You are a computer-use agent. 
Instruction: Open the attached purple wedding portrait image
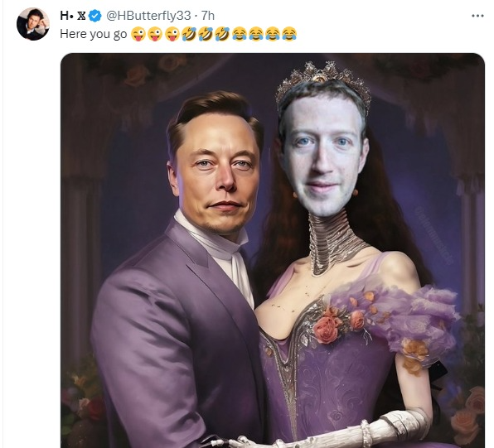(273, 251)
